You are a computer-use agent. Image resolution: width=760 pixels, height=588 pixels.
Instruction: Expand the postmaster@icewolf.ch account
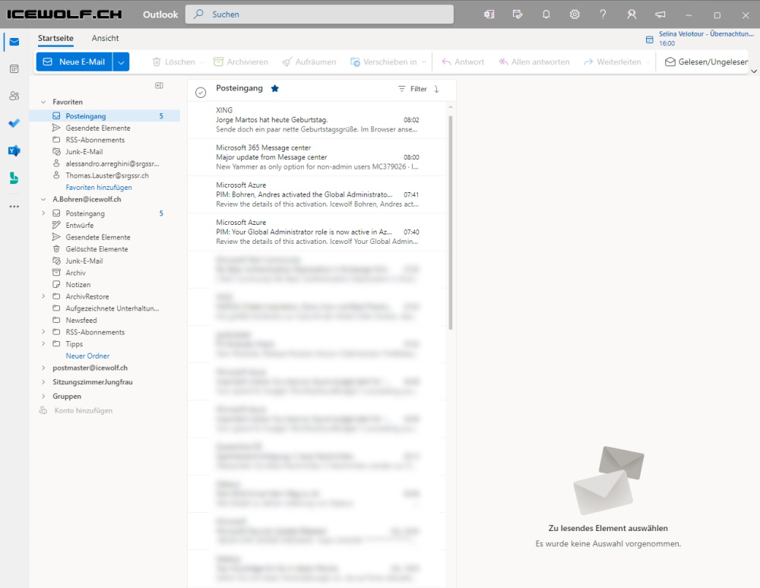(43, 368)
